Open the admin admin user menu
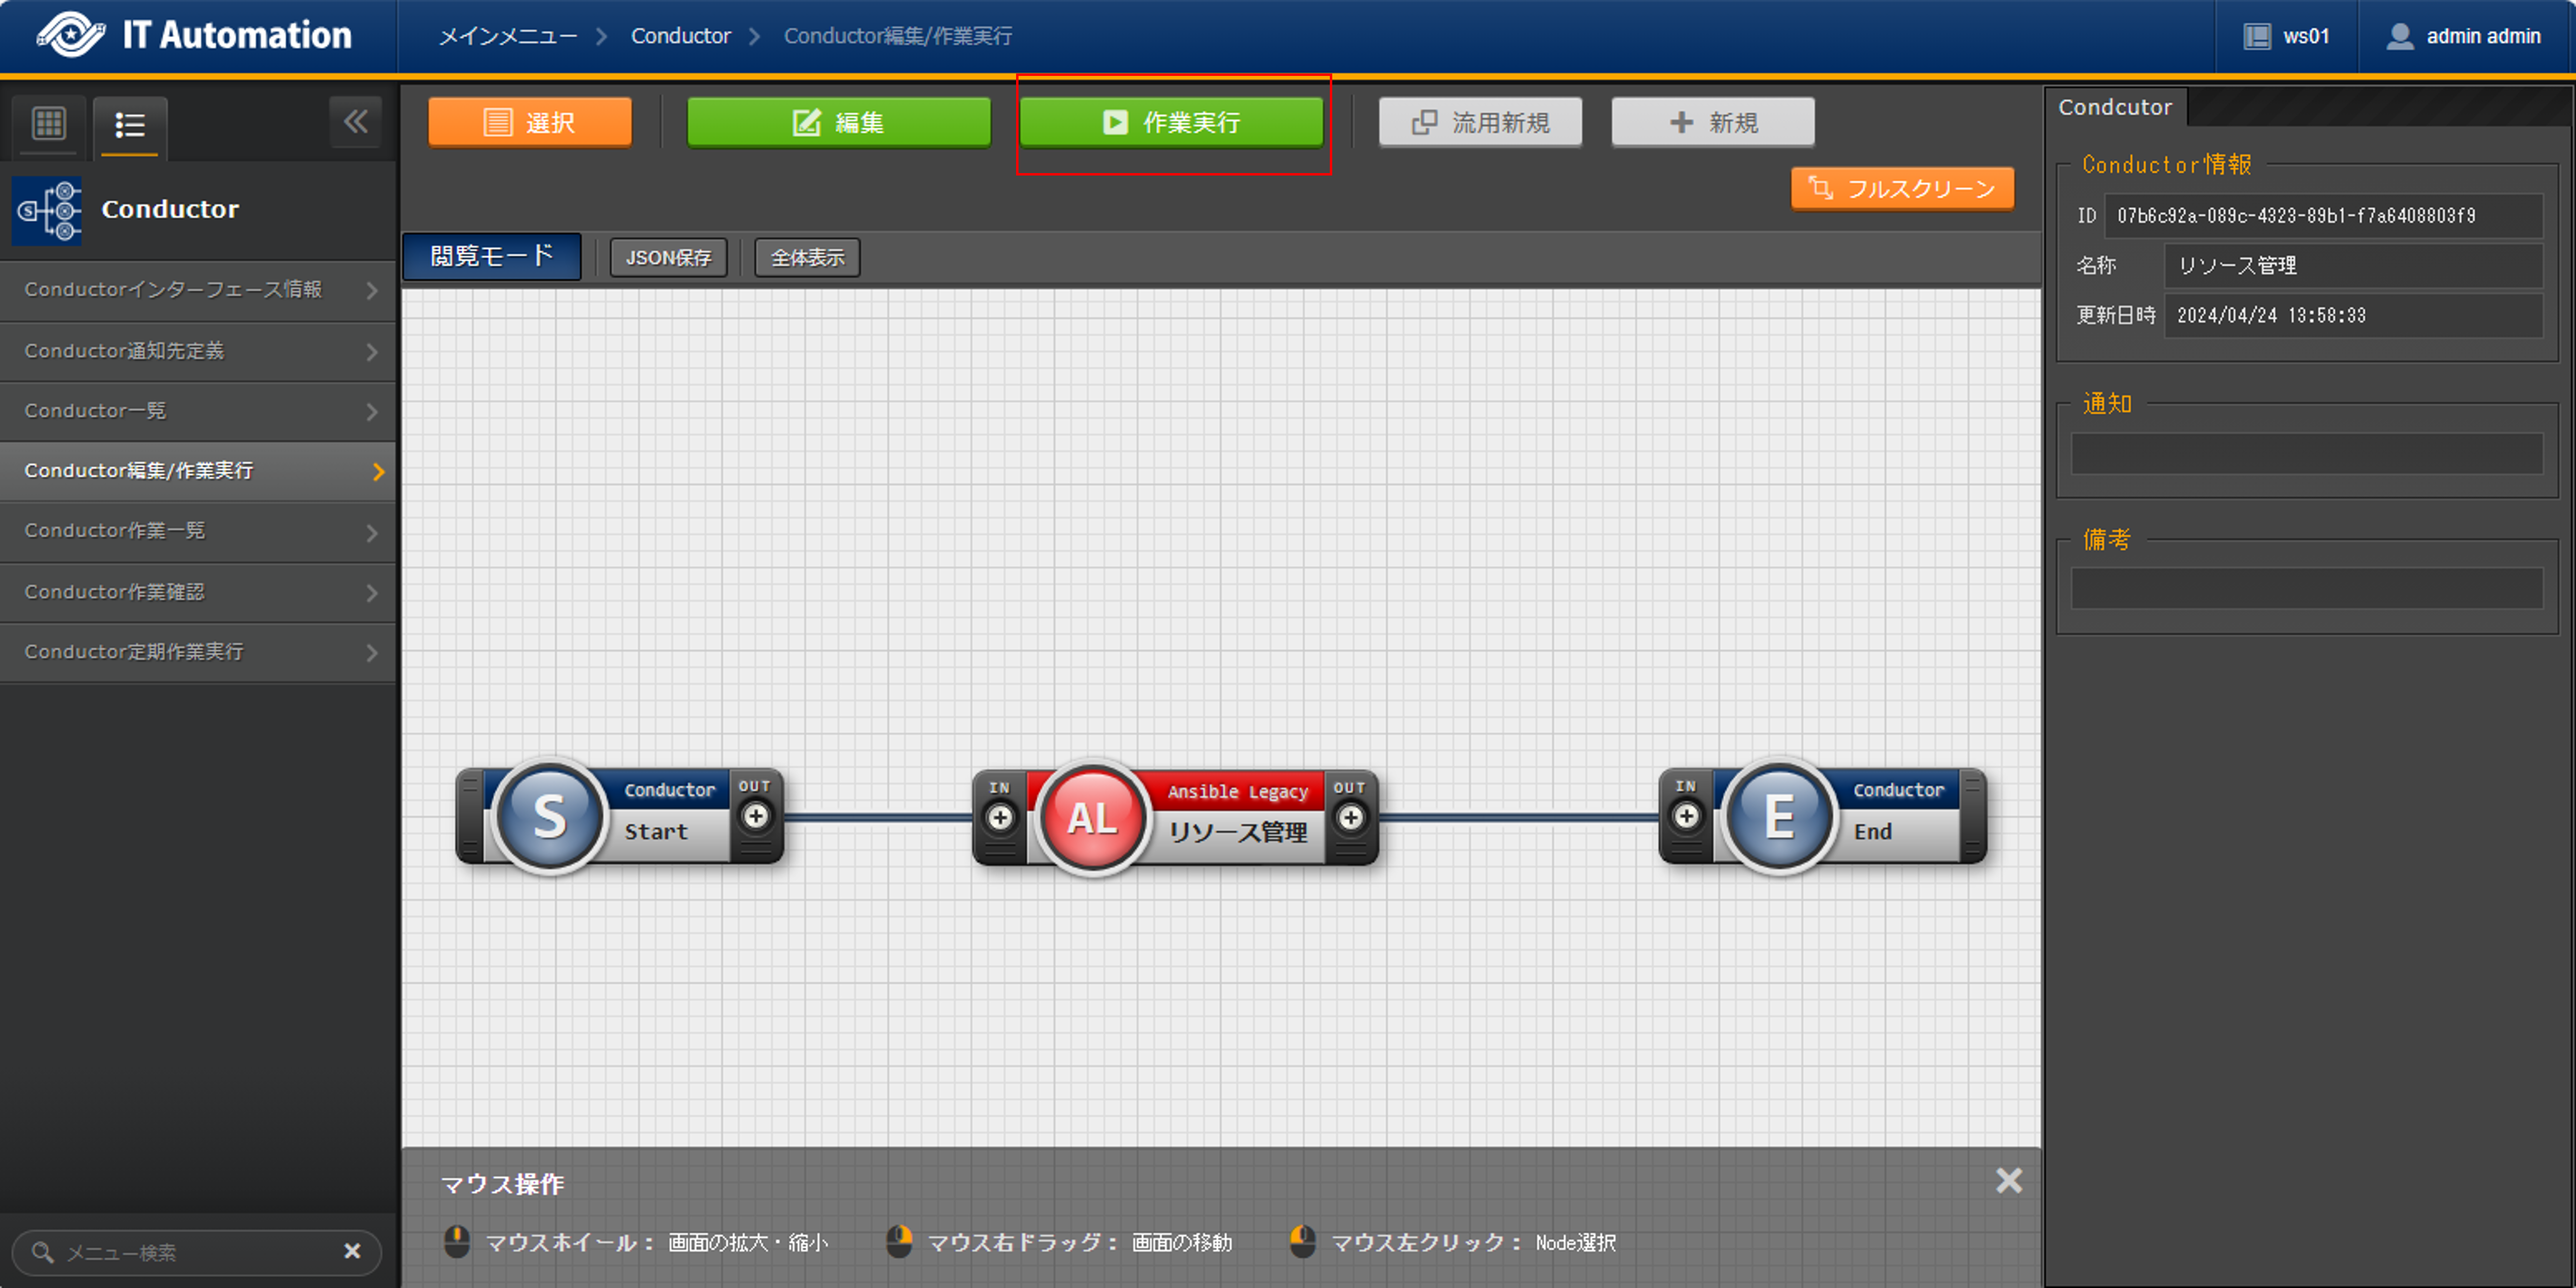2576x1288 pixels. 2464,36
